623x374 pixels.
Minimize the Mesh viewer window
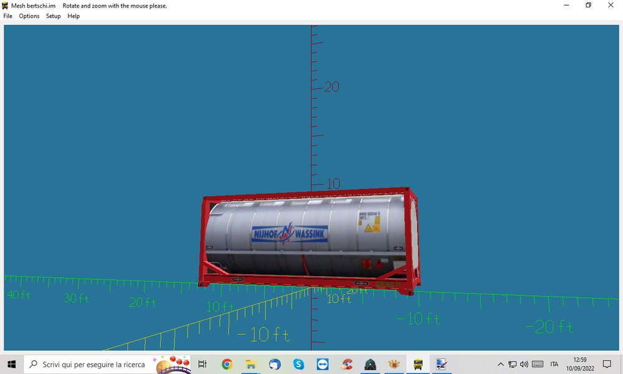click(x=566, y=5)
